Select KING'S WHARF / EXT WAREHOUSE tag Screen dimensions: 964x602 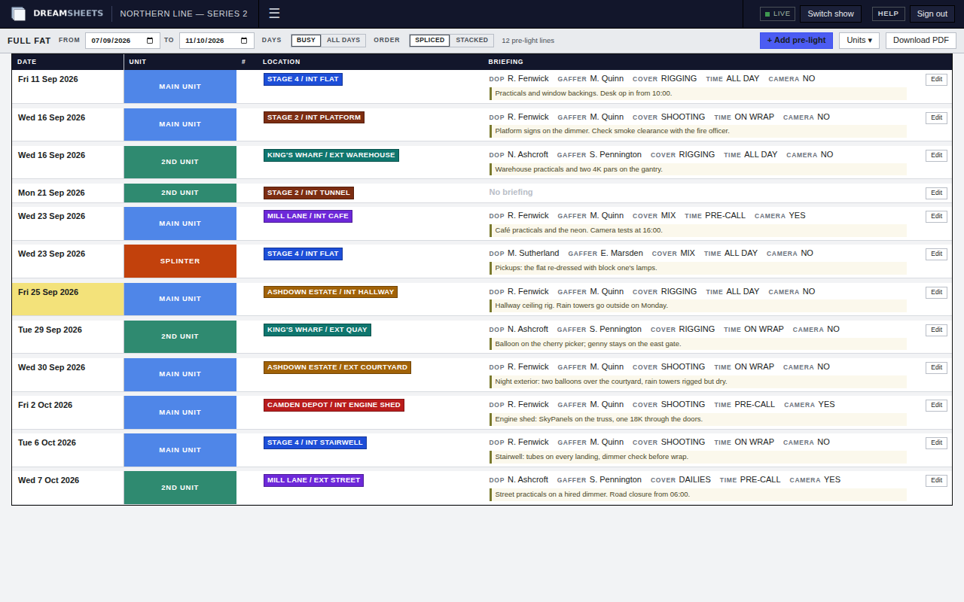(x=331, y=155)
